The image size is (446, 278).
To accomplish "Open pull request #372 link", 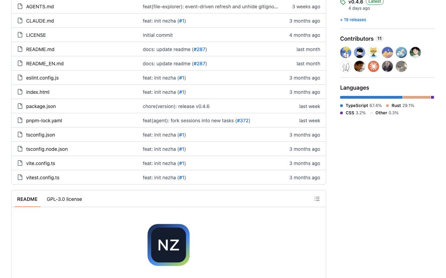I will tap(243, 121).
